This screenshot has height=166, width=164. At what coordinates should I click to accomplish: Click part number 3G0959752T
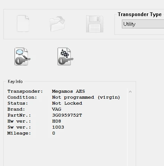point(67,115)
